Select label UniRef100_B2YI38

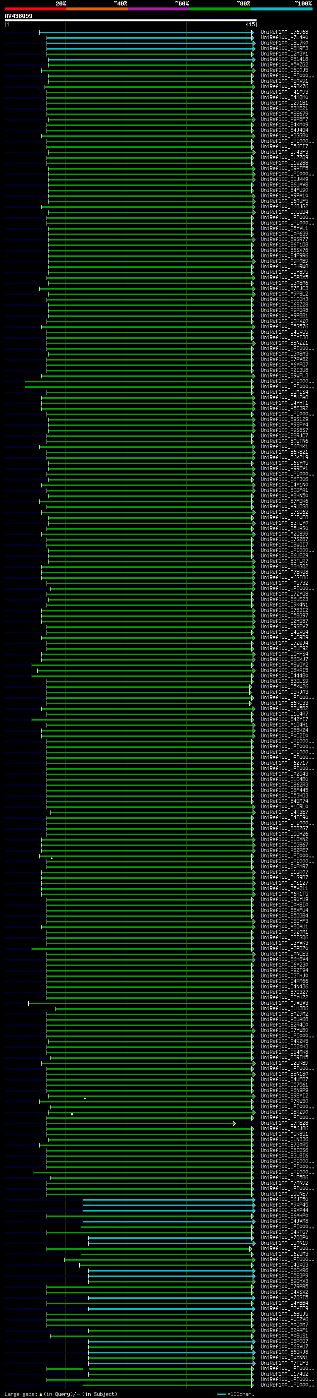(284, 338)
